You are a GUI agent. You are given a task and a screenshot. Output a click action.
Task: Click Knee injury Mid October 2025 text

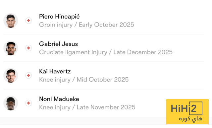(84, 80)
